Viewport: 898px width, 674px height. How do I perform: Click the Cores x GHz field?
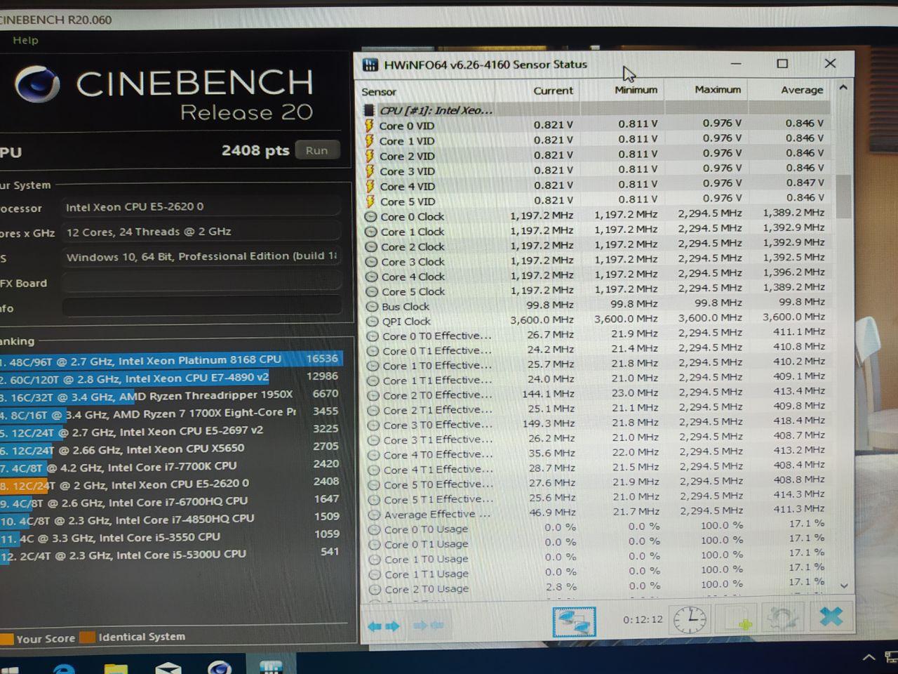pos(201,232)
